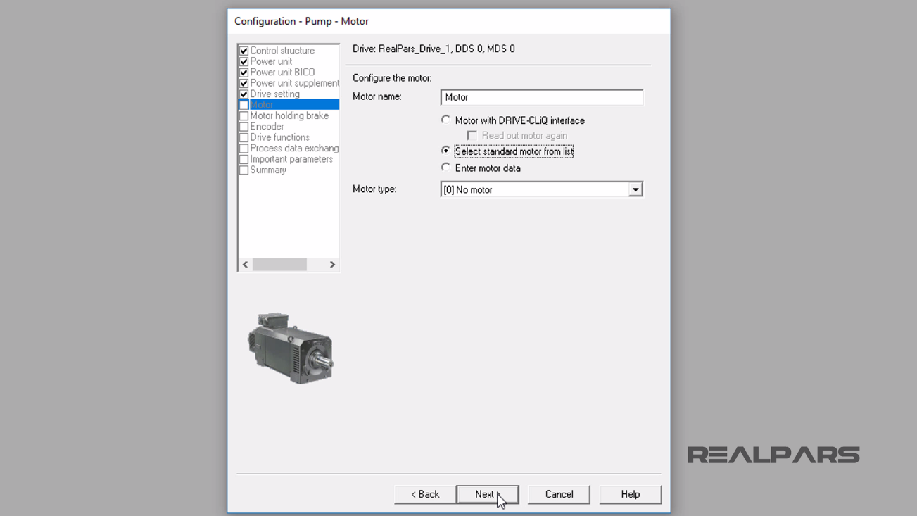Image resolution: width=917 pixels, height=516 pixels.
Task: Cancel the motor configuration wizard
Action: [x=559, y=494]
